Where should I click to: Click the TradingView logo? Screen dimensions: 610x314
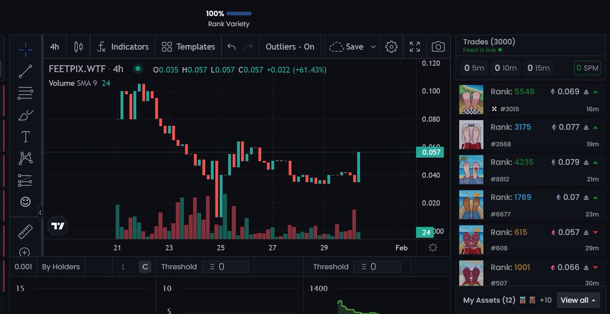[58, 226]
